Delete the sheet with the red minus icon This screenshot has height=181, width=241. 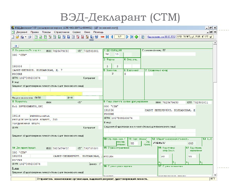(102, 37)
